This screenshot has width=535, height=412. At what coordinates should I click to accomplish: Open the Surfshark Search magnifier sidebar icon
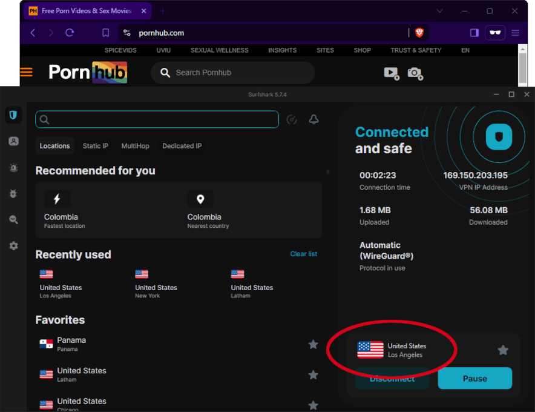(x=13, y=220)
